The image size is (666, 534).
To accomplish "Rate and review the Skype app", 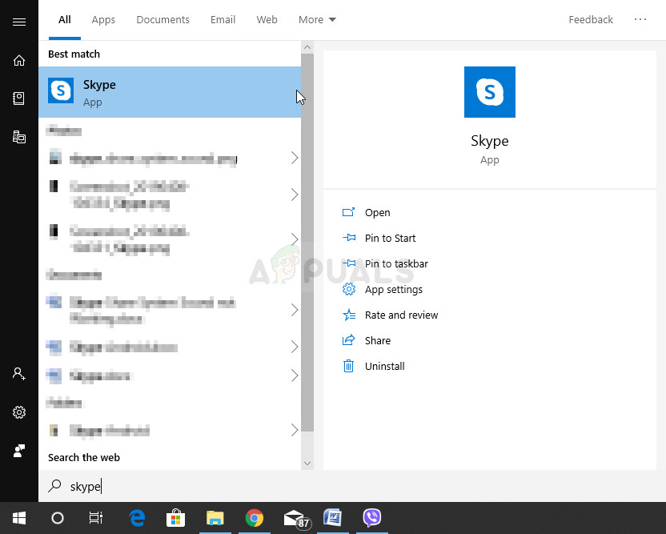I will pos(401,315).
